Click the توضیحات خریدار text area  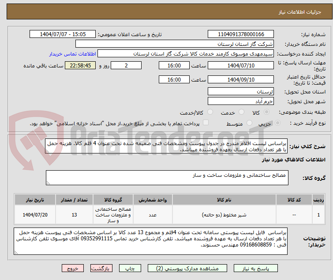point(150,241)
